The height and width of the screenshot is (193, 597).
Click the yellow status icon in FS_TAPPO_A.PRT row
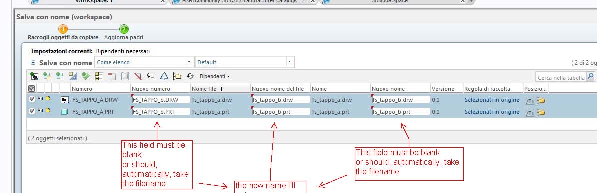pos(48,110)
